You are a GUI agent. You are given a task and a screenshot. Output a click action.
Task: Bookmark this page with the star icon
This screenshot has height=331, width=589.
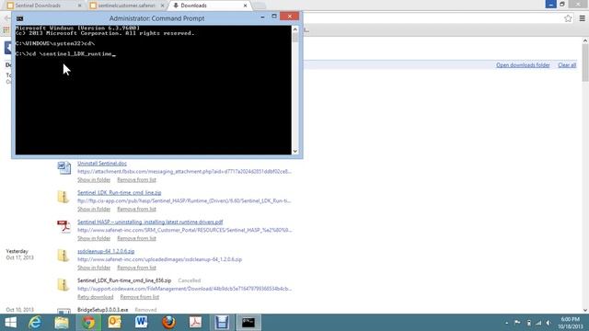pyautogui.click(x=568, y=18)
